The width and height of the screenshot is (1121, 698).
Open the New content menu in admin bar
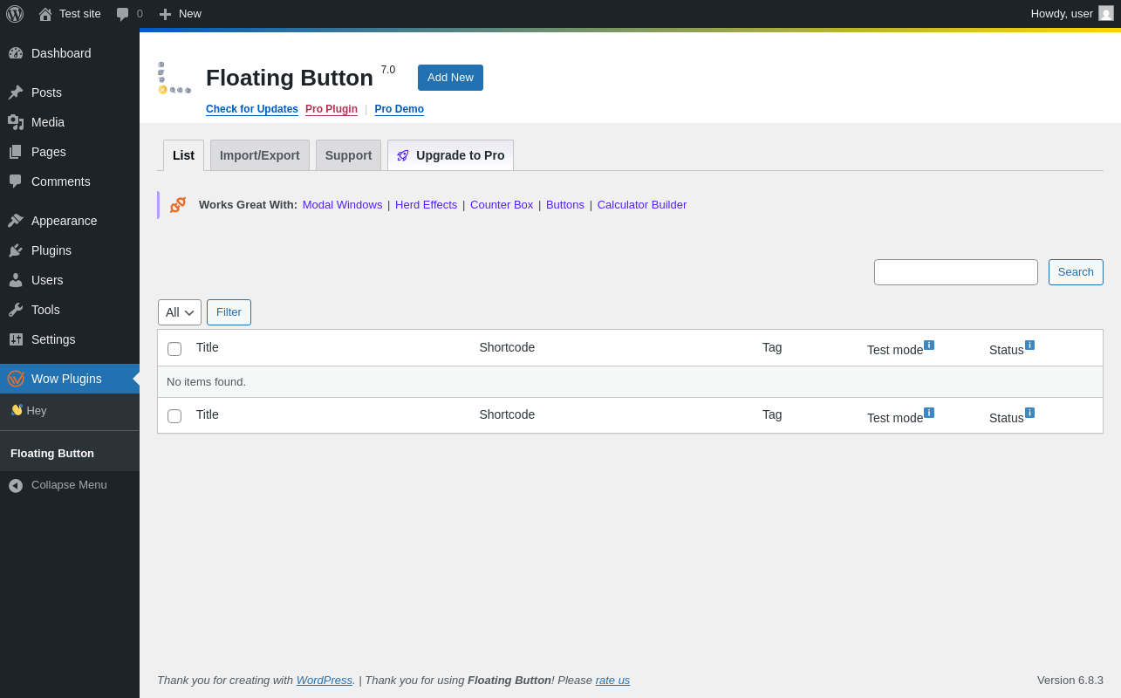pyautogui.click(x=181, y=14)
